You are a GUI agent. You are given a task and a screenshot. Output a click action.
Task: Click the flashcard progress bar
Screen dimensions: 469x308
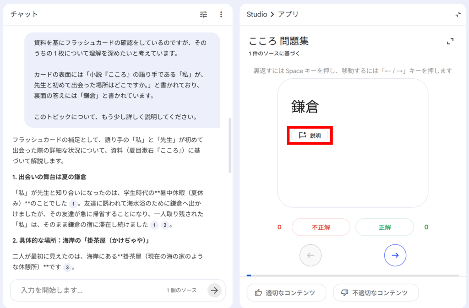pos(353,276)
